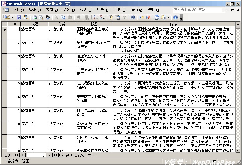Screen dimensions: 242x165
Task: Click the Paste clipboard icon
Action: [x=70, y=17]
